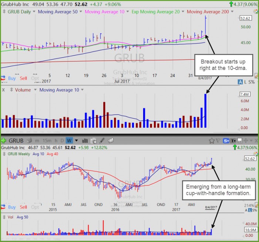
Task: Click Avg 10 weekly indicator label
Action: tap(38, 154)
